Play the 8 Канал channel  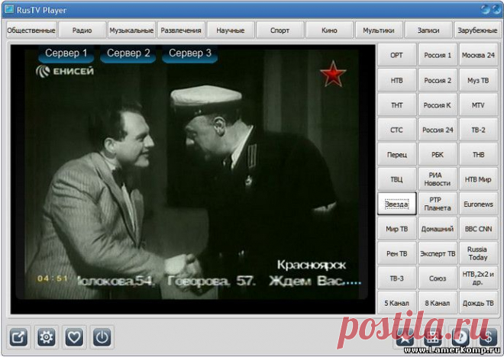438,303
